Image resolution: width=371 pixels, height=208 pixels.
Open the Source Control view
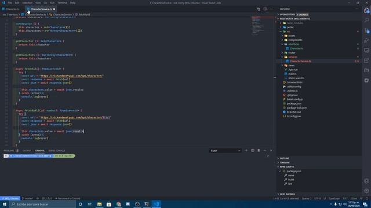point(366,31)
